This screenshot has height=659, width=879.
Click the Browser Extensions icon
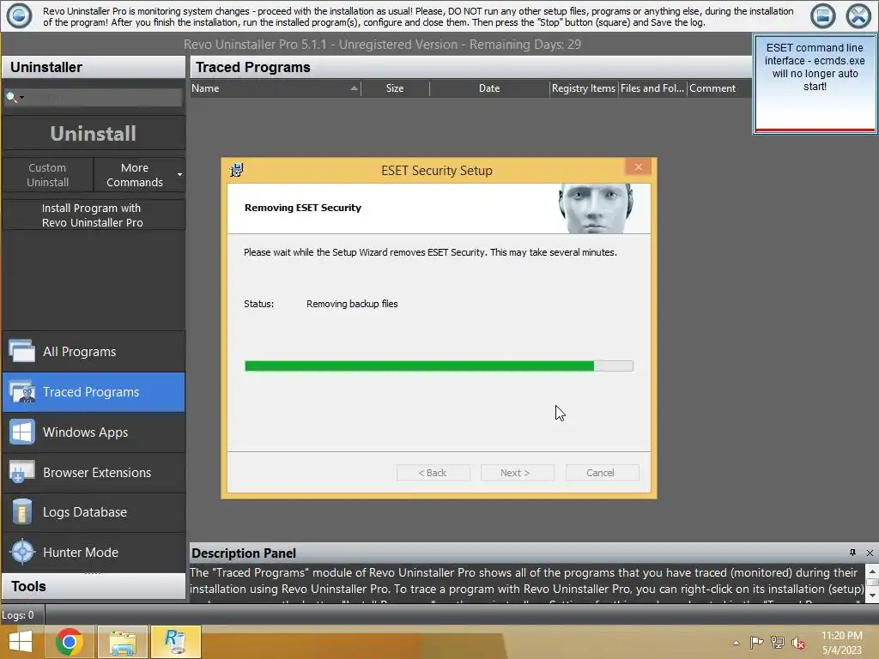pos(21,473)
